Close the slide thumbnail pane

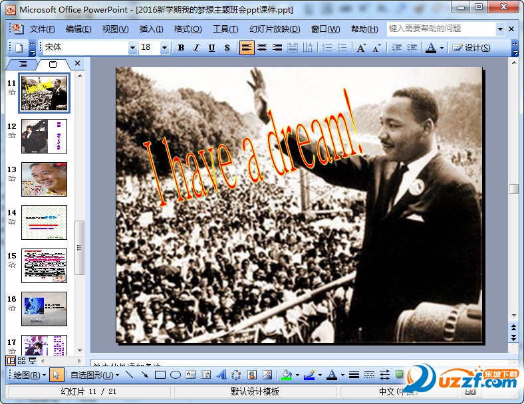[x=78, y=63]
